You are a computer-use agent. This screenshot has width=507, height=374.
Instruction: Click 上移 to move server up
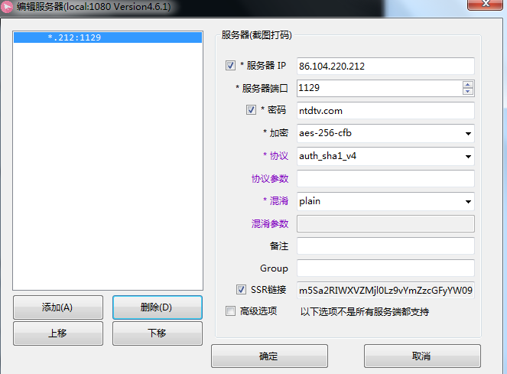(57, 333)
